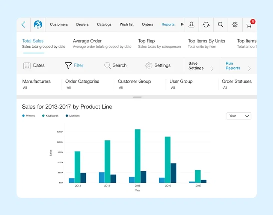
Task: Click the back arrow icon
Action: tap(23, 24)
